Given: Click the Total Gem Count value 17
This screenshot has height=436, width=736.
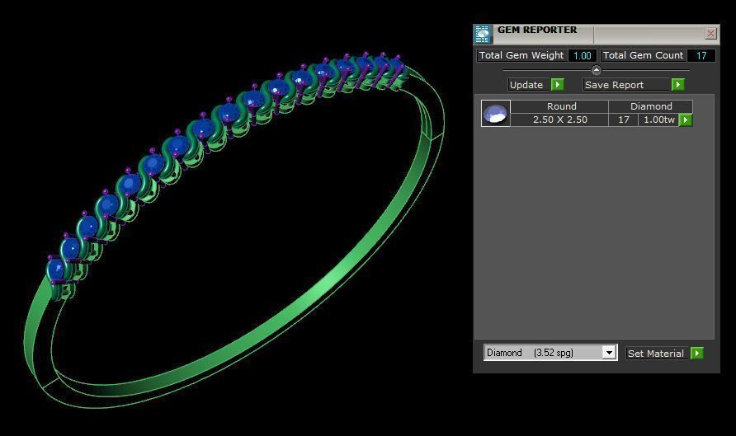Looking at the screenshot, I should coord(701,56).
